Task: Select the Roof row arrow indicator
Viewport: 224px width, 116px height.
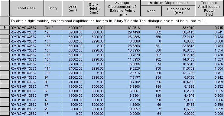Action: [5, 28]
